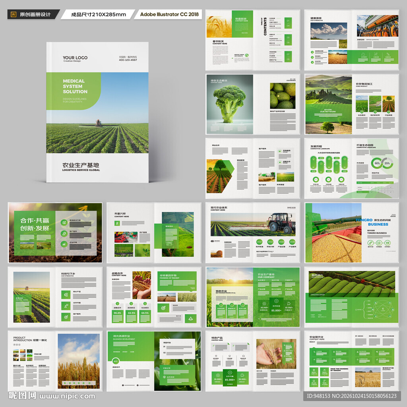Select 'YOUR LOGO' text on the cover
Viewport: 407px width, 407px height.
[75, 58]
